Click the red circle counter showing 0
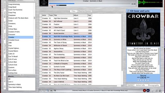Screen dimensions: 165x93 point(144,91)
